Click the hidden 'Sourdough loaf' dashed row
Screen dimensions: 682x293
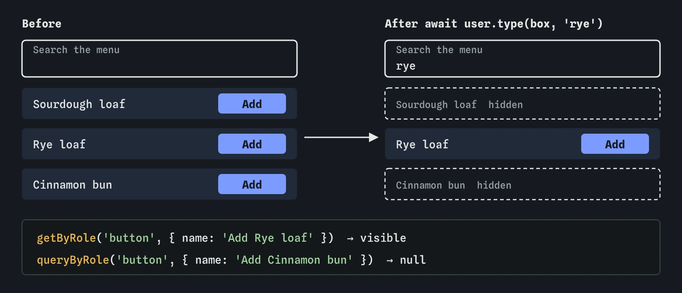coord(522,103)
